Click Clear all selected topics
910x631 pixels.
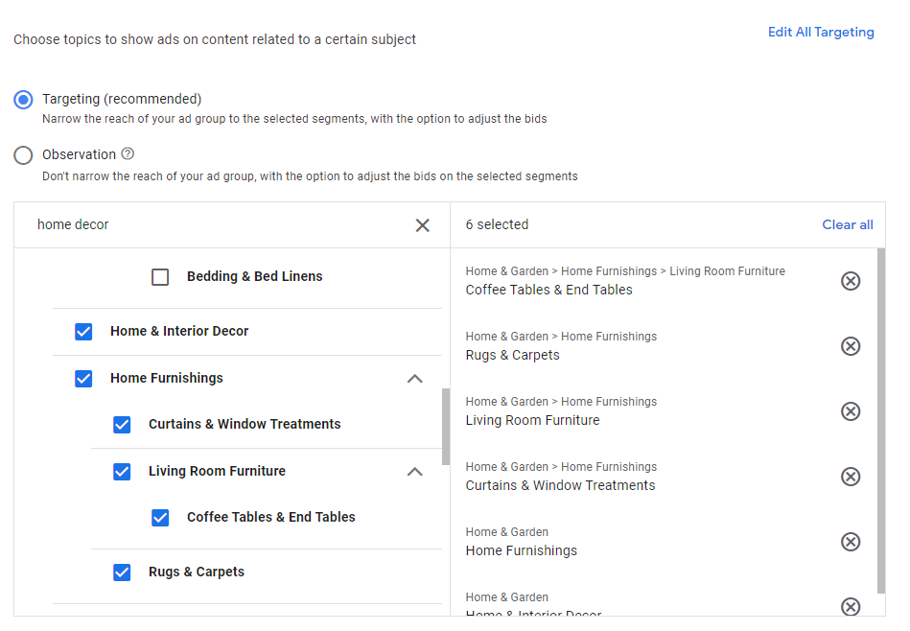[x=847, y=225]
